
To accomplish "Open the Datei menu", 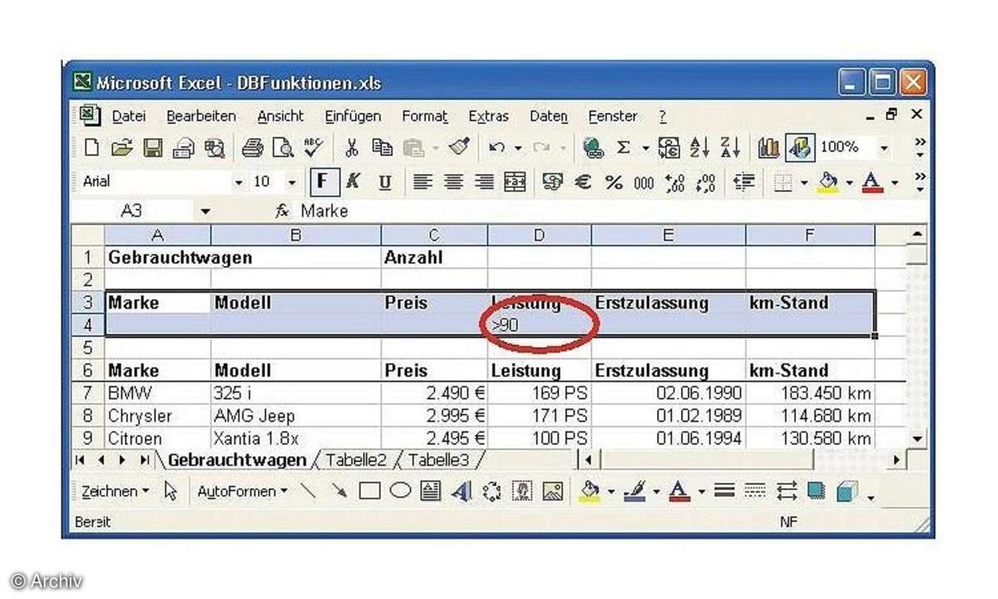I will [129, 116].
